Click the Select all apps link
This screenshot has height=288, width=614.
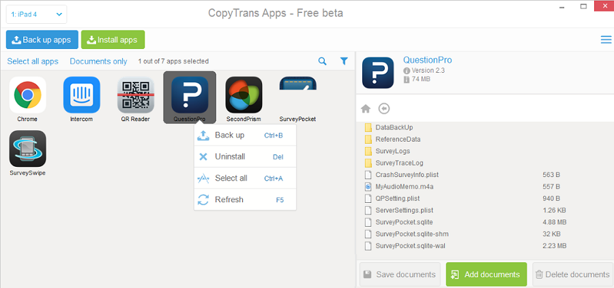[33, 61]
